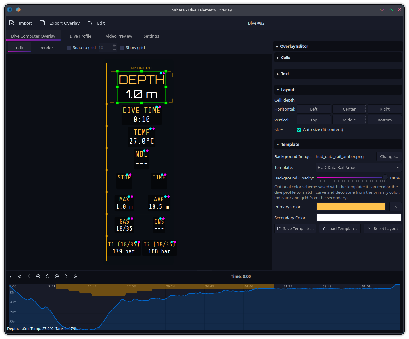
Task: Step forward one frame arrow
Action: click(66, 276)
